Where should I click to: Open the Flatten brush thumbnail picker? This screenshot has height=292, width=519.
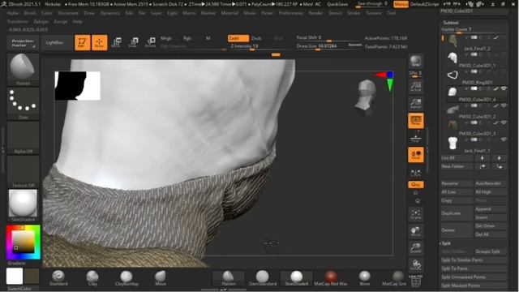[23, 70]
